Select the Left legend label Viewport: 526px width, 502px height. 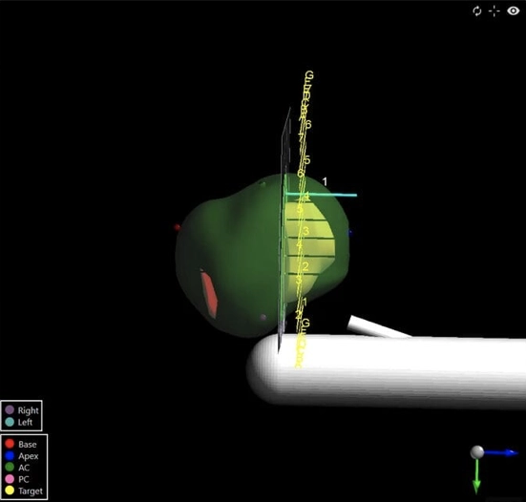[25, 422]
